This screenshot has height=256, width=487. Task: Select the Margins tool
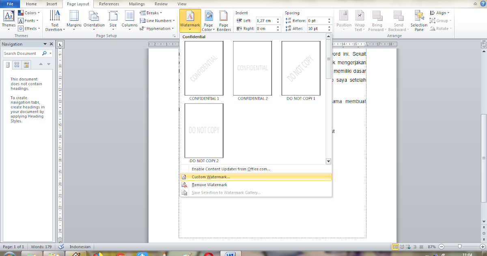tap(73, 20)
